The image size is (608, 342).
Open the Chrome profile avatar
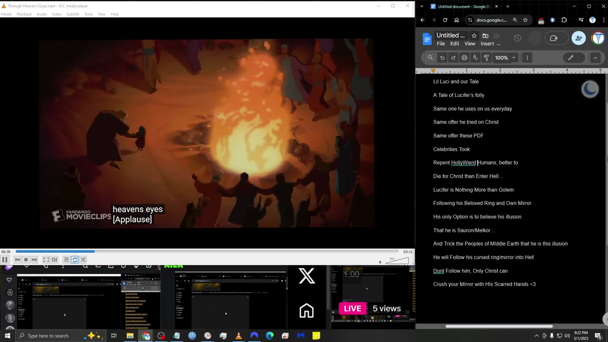tap(592, 20)
